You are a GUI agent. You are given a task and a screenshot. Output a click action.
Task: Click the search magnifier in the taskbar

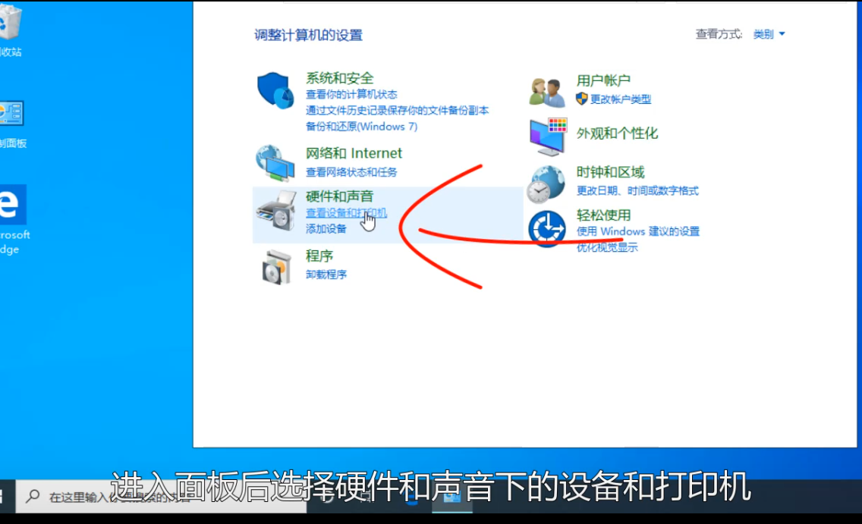33,496
